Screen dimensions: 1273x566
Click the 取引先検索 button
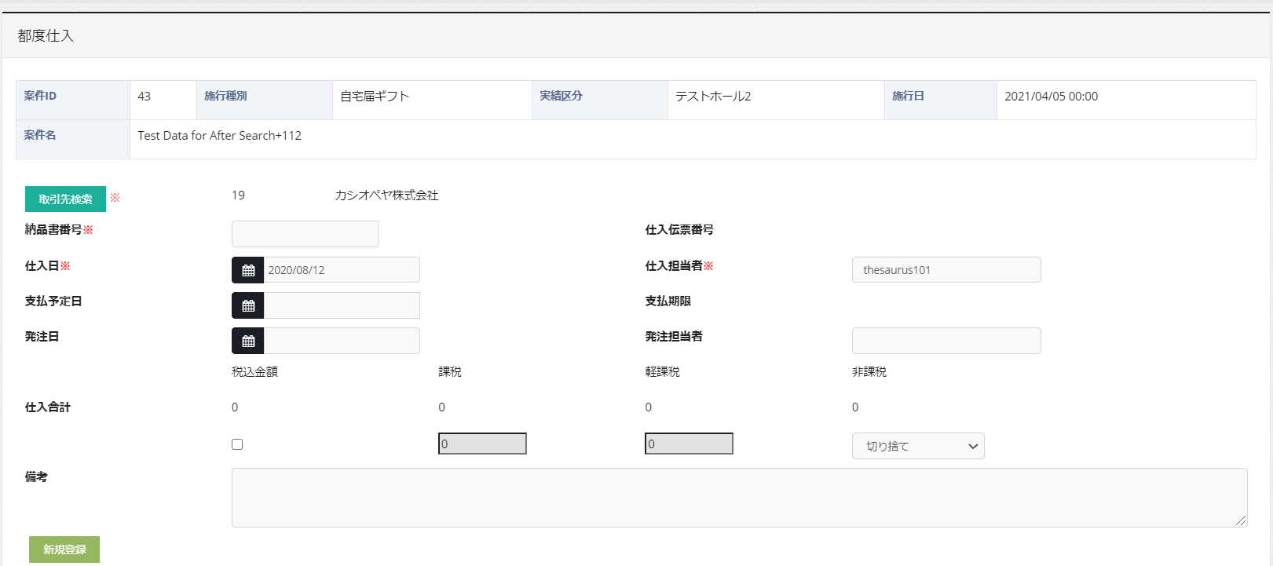(65, 199)
